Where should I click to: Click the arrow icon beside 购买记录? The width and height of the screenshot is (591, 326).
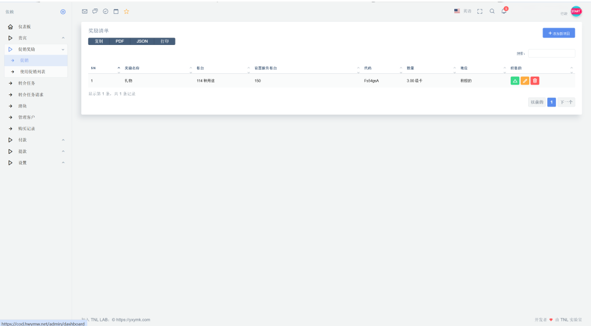tap(10, 128)
